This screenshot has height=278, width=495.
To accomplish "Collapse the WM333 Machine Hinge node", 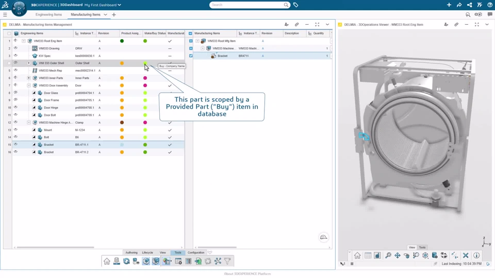I will pos(29,123).
